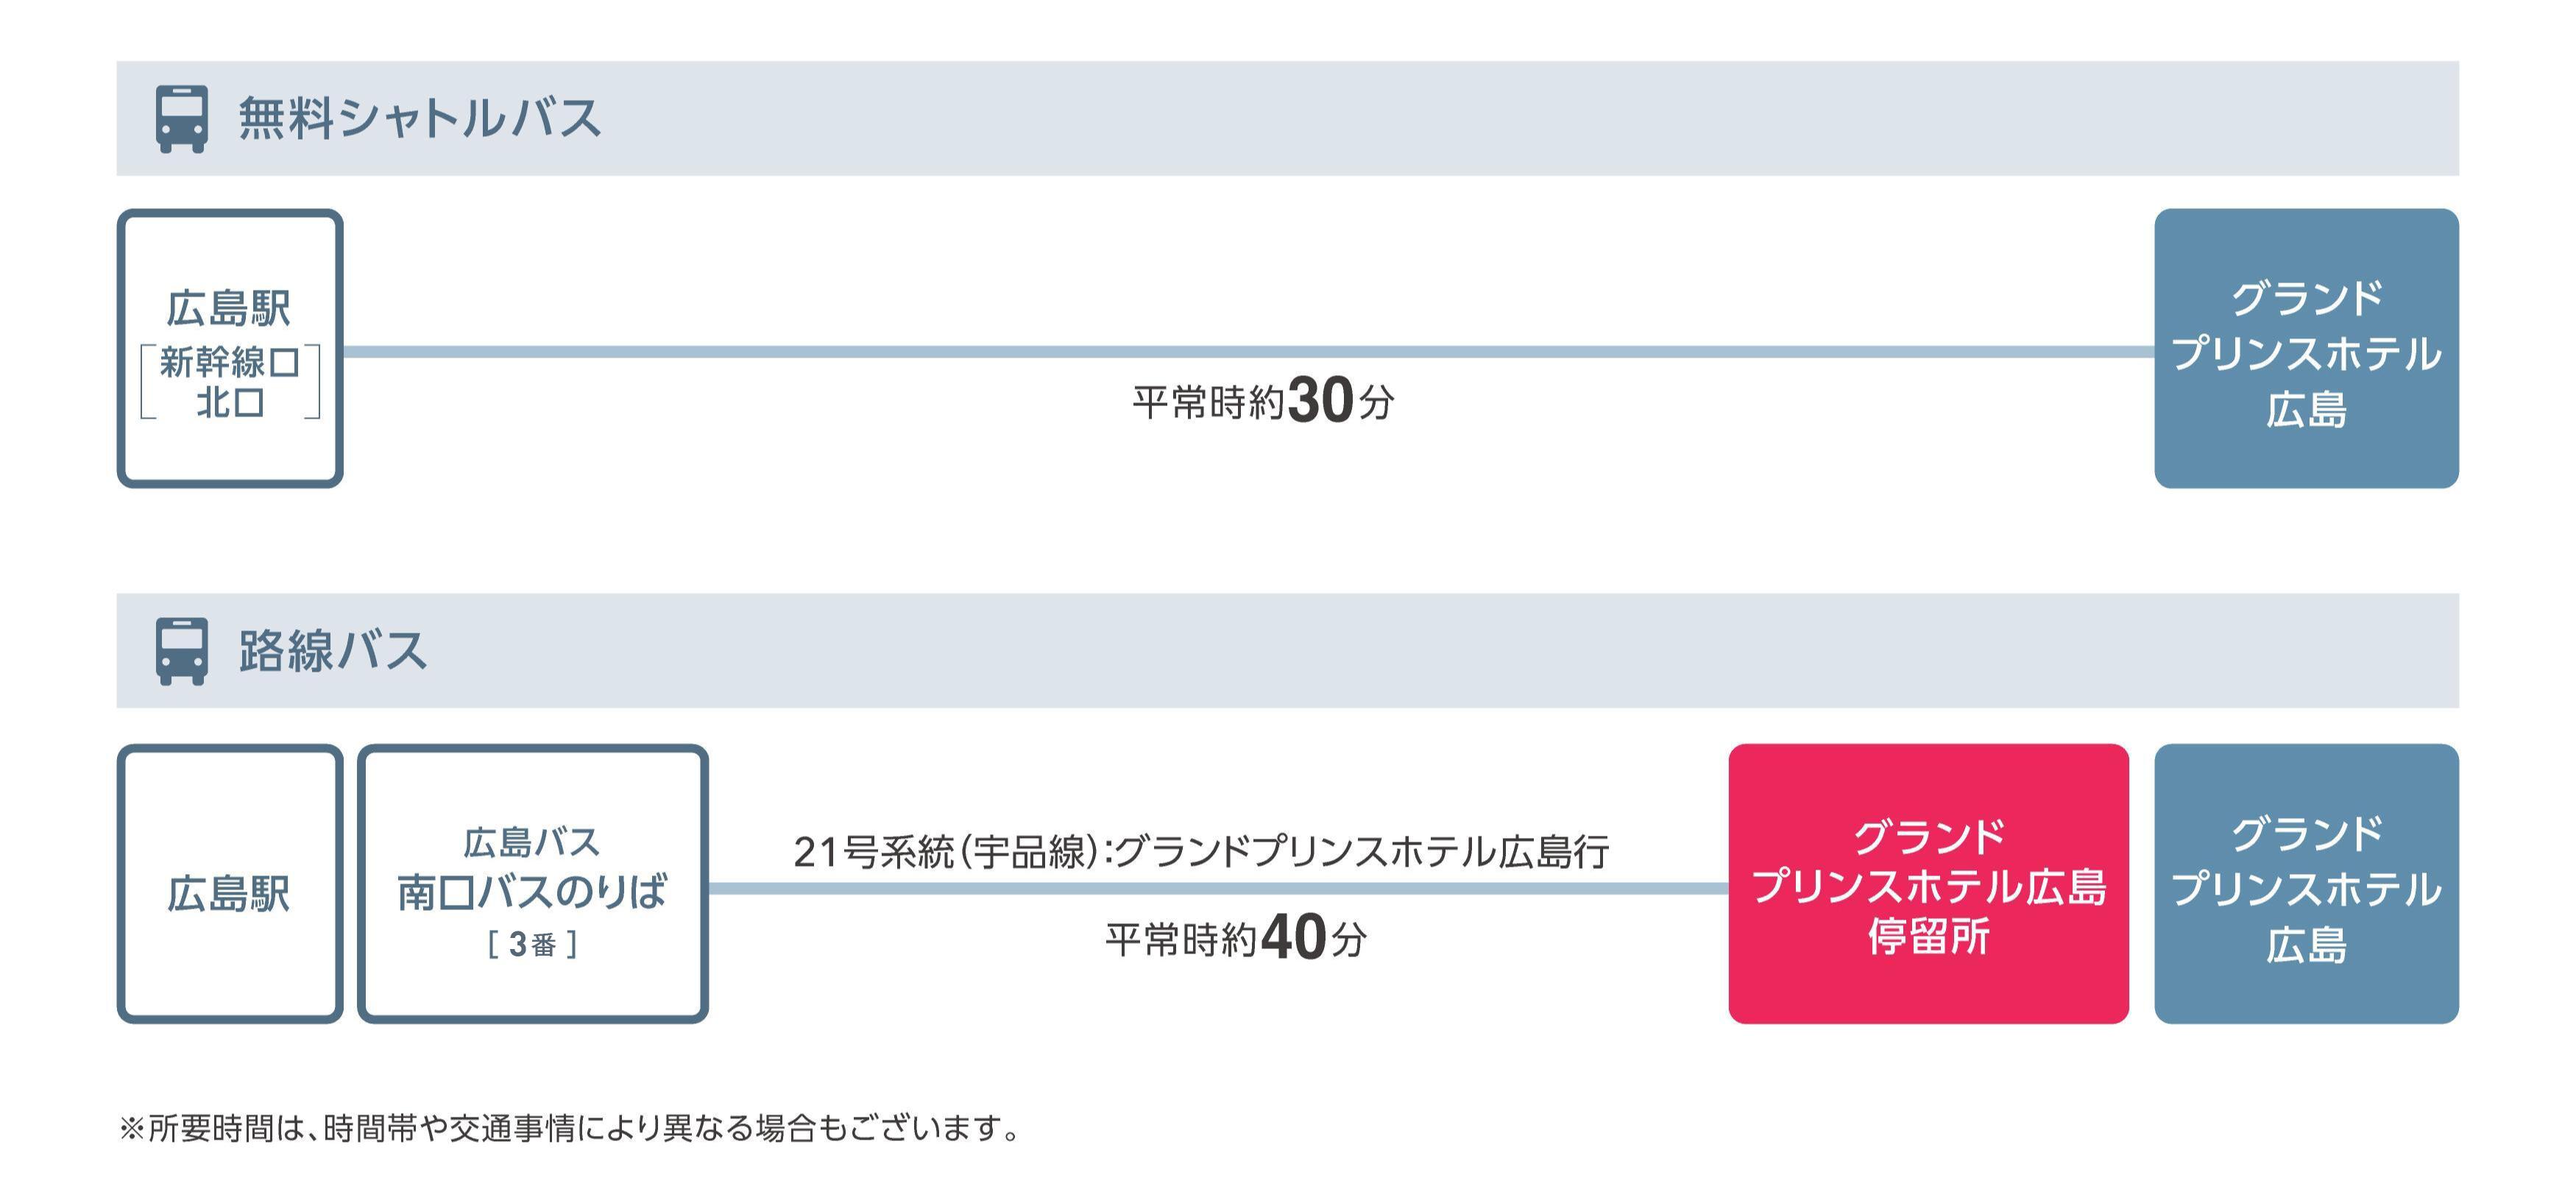Select the shuttle row グランドプリンスホテル広島 box

2306,349
